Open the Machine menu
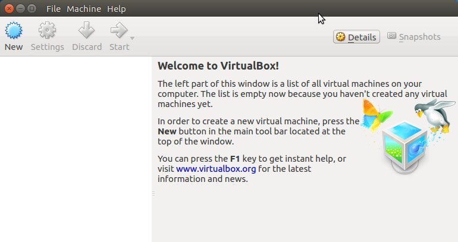 pyautogui.click(x=84, y=9)
